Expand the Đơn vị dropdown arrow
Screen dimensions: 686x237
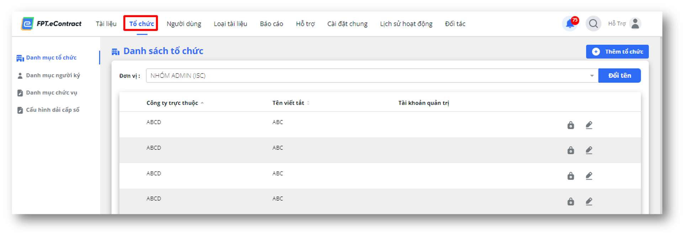pos(592,76)
